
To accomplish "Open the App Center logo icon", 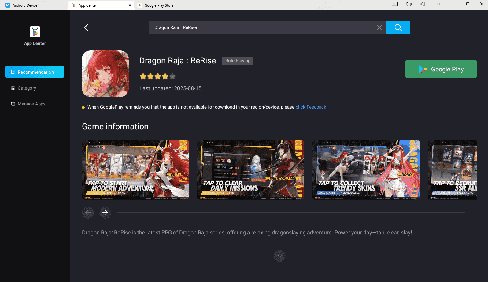I will (x=35, y=32).
